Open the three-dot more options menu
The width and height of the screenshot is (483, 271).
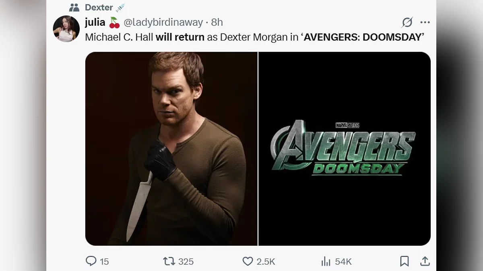pos(425,22)
